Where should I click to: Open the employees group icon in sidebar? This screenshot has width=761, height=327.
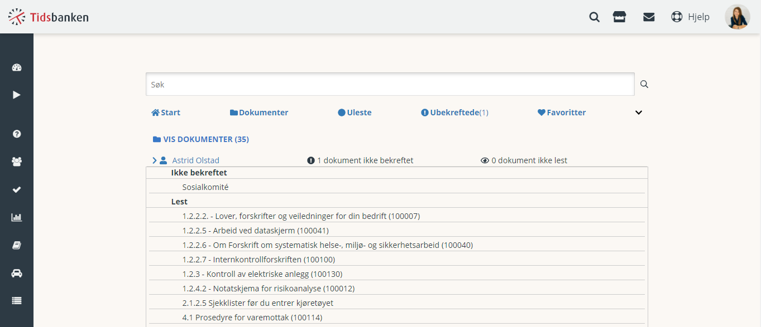(x=16, y=162)
